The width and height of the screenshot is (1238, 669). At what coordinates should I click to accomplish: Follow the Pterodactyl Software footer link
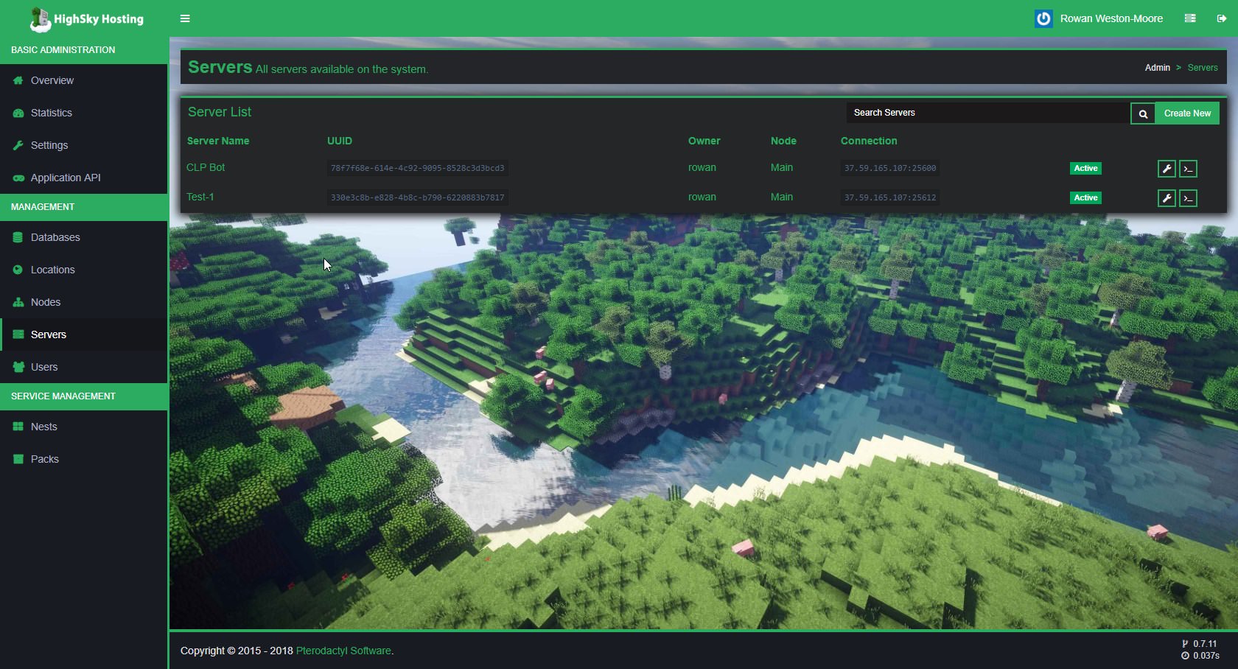[x=343, y=651]
